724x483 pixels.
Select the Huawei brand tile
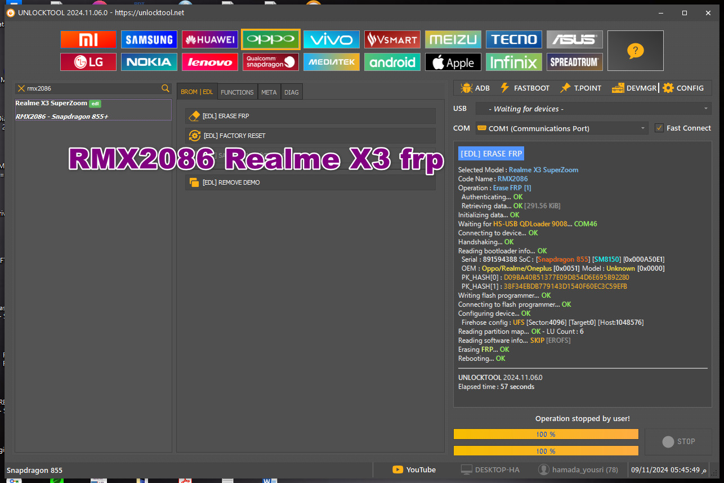click(210, 39)
